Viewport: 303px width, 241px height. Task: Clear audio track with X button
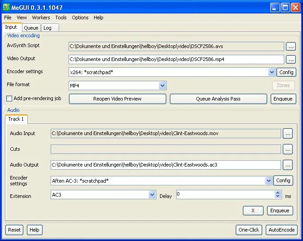[253, 210]
